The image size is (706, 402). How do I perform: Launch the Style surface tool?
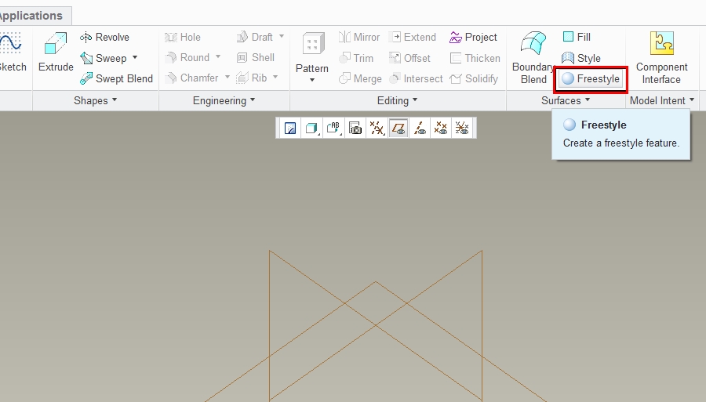click(x=580, y=58)
